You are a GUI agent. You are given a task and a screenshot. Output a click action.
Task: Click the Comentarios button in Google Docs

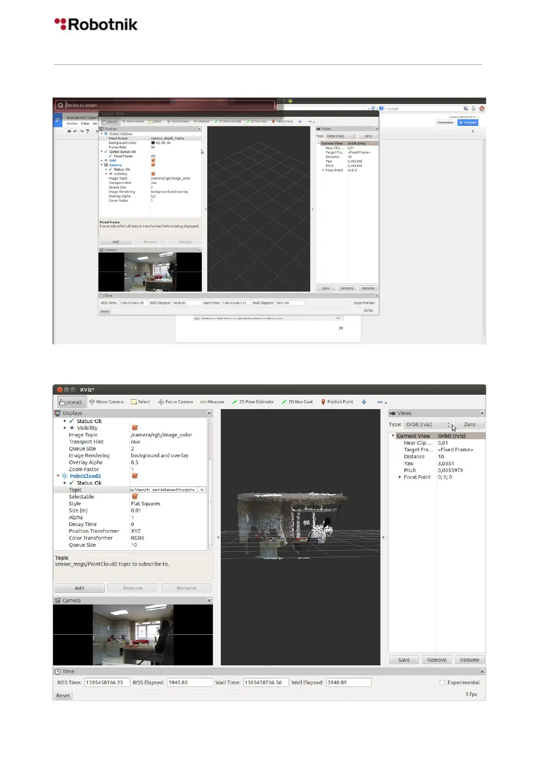pos(445,122)
